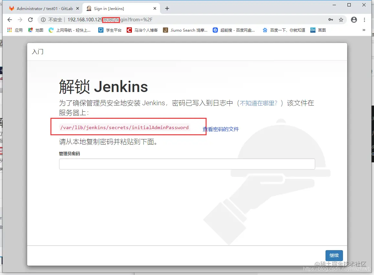Open a new browser tab

[167, 9]
